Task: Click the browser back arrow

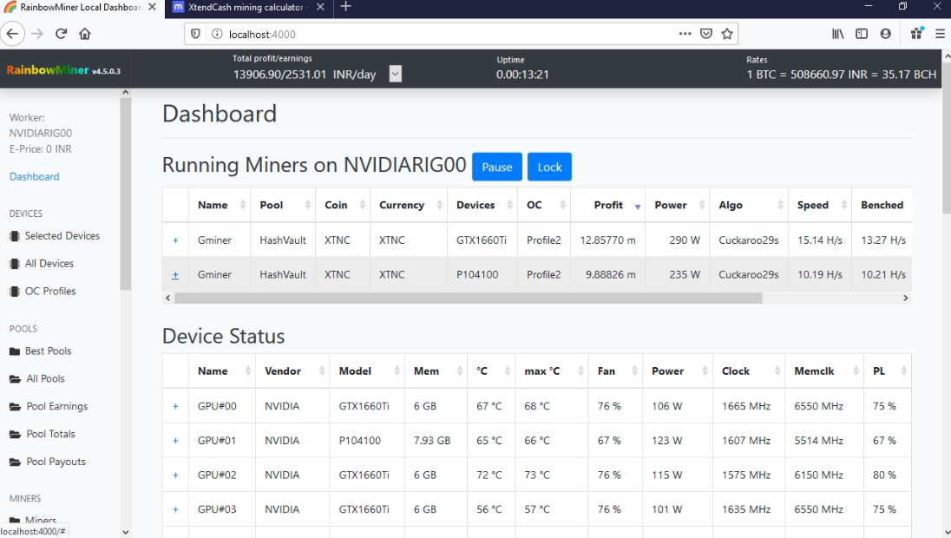Action: tap(13, 34)
